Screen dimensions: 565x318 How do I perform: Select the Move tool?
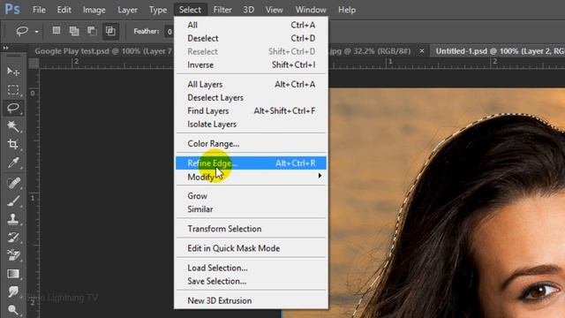[x=13, y=72]
